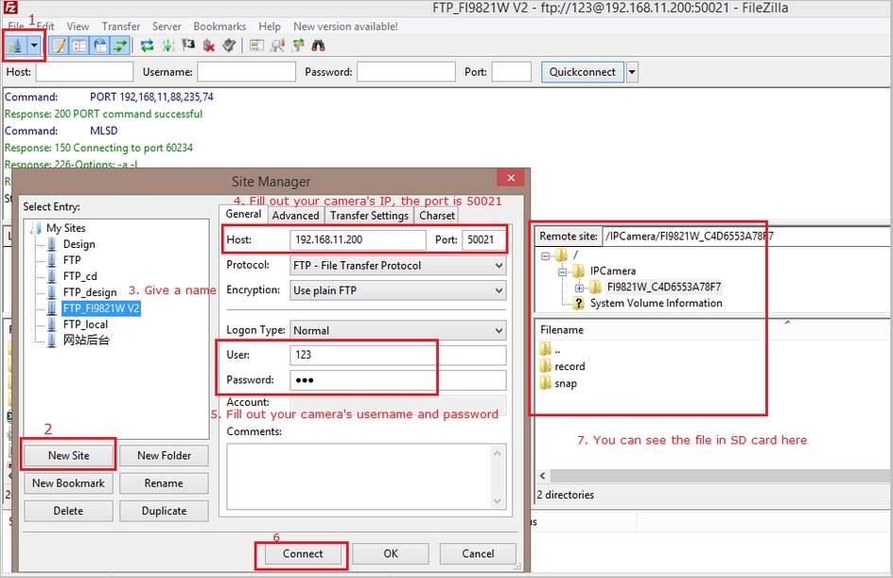
Task: Click the New Folder button
Action: coord(164,456)
